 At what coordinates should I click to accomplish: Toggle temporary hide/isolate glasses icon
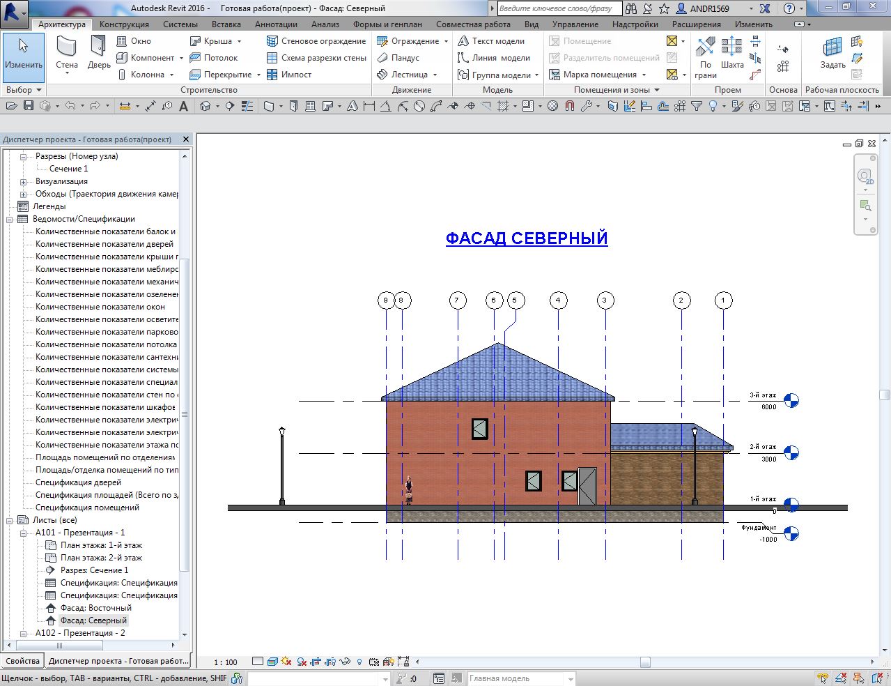(x=346, y=662)
